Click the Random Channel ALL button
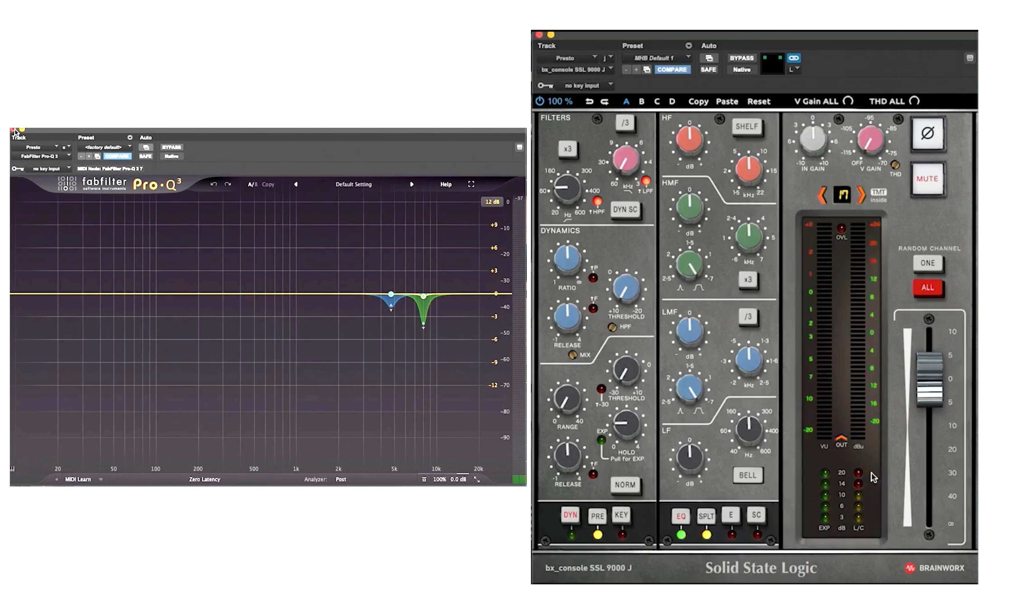The image size is (1036, 593). (x=927, y=288)
